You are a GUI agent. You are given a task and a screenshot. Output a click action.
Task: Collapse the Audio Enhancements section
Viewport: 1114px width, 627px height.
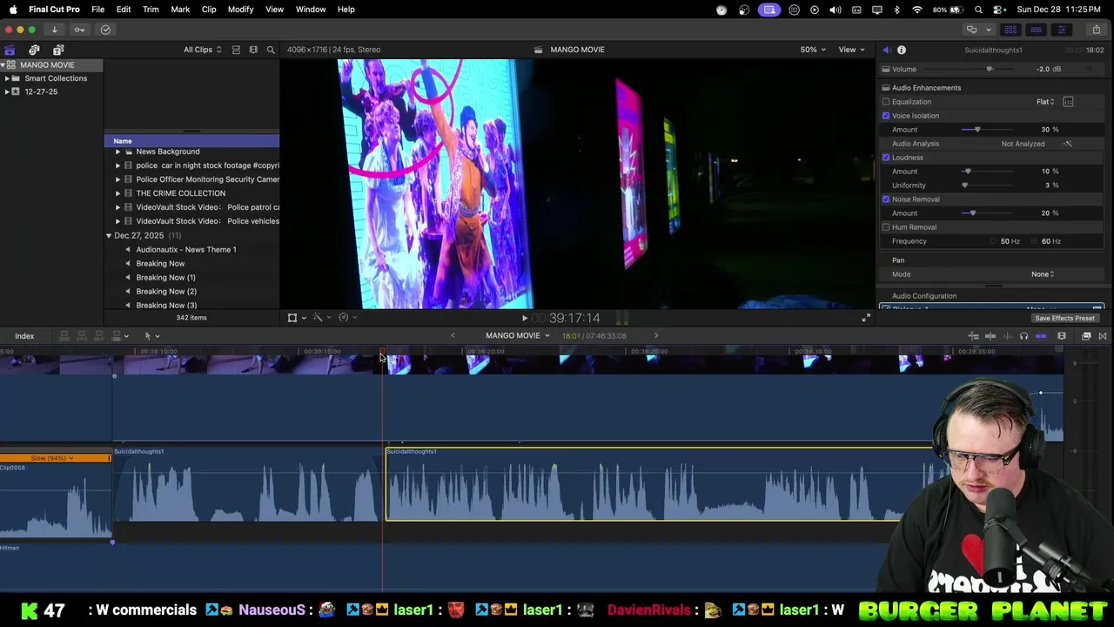pyautogui.click(x=886, y=88)
